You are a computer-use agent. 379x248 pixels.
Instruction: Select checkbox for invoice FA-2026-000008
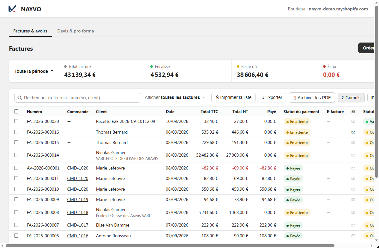click(x=16, y=212)
